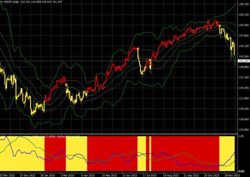
Task: Click the 147.800 level on price scale
Action: (x=243, y=35)
